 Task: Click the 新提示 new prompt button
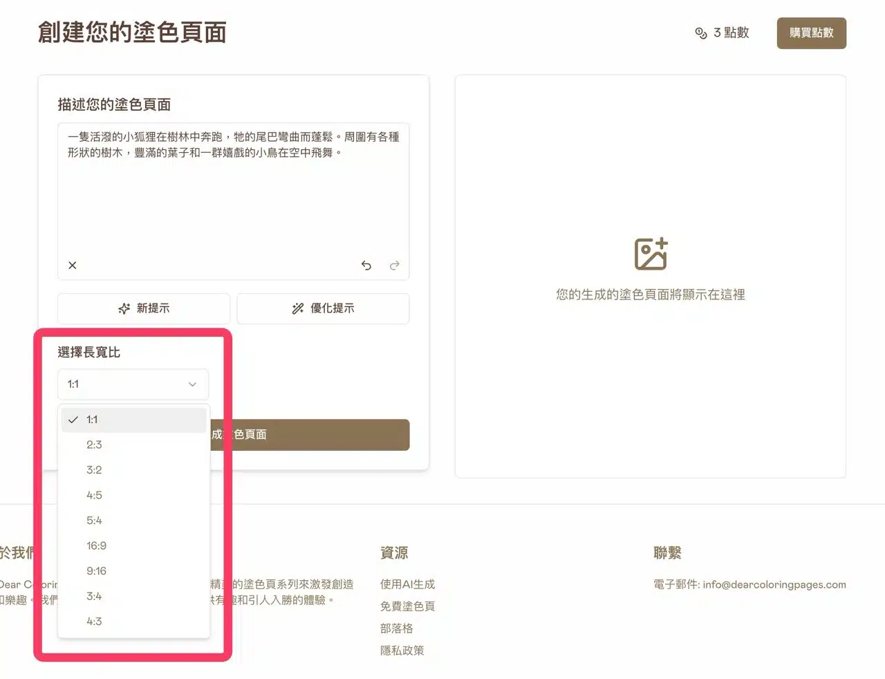(144, 308)
